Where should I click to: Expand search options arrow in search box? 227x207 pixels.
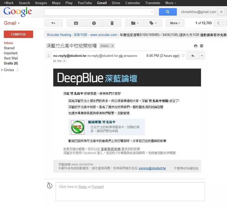click(x=152, y=12)
